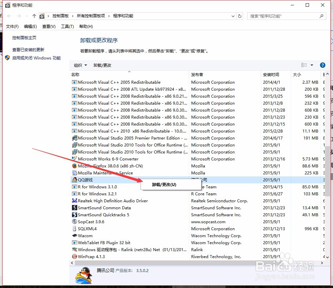Open the view options dropdown arrow
This screenshot has height=288, width=333.
tap(312, 65)
